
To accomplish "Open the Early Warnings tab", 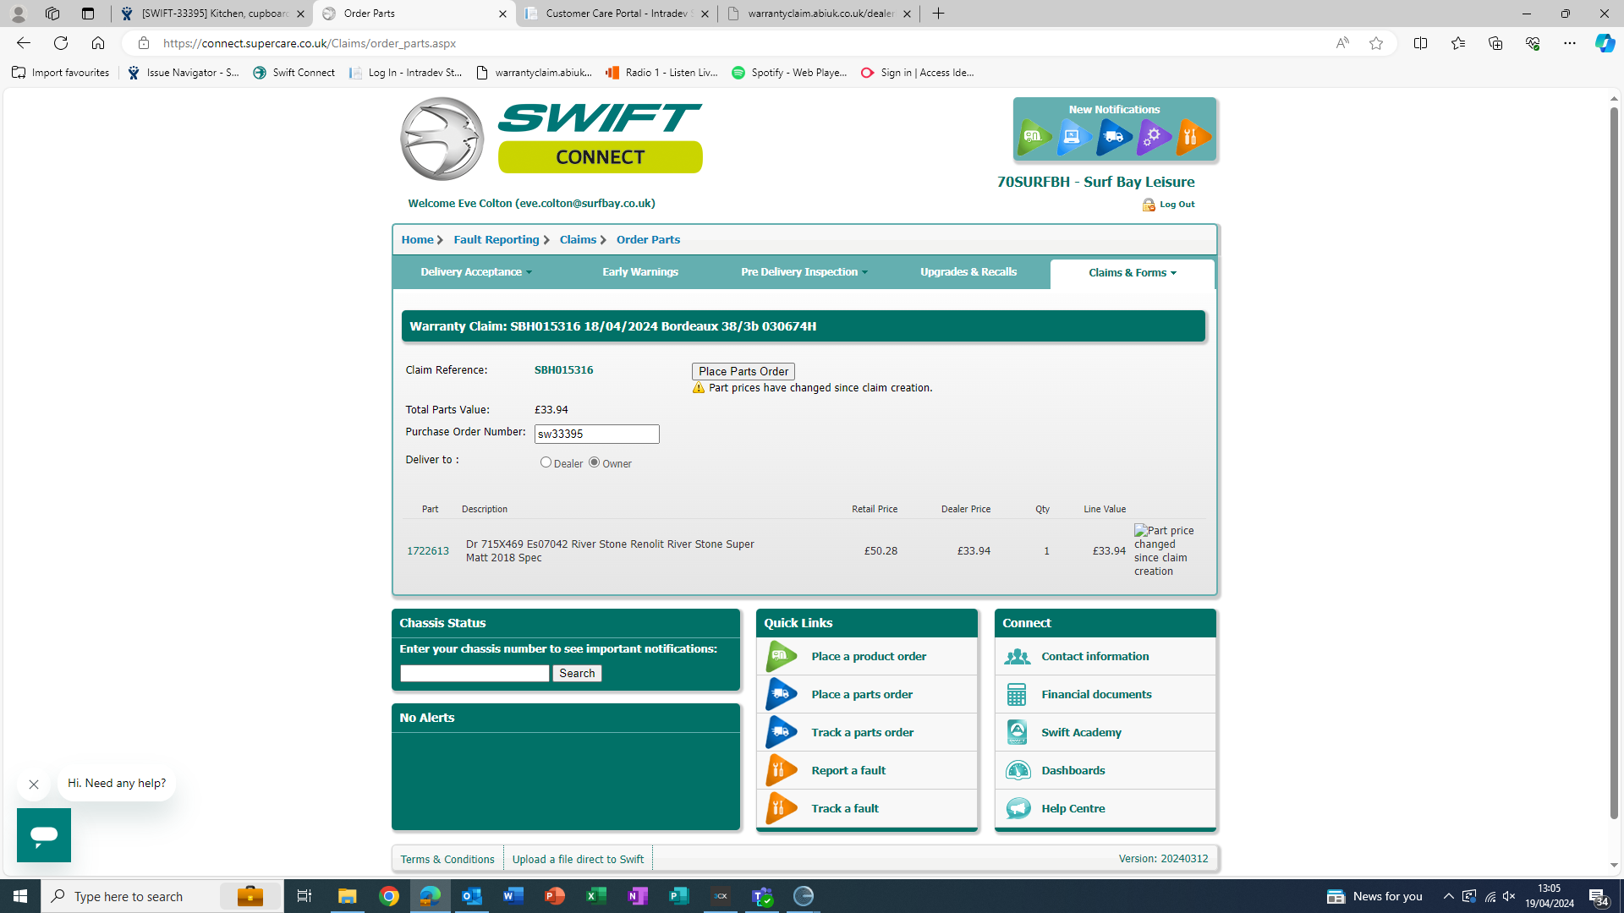I will 640,272.
